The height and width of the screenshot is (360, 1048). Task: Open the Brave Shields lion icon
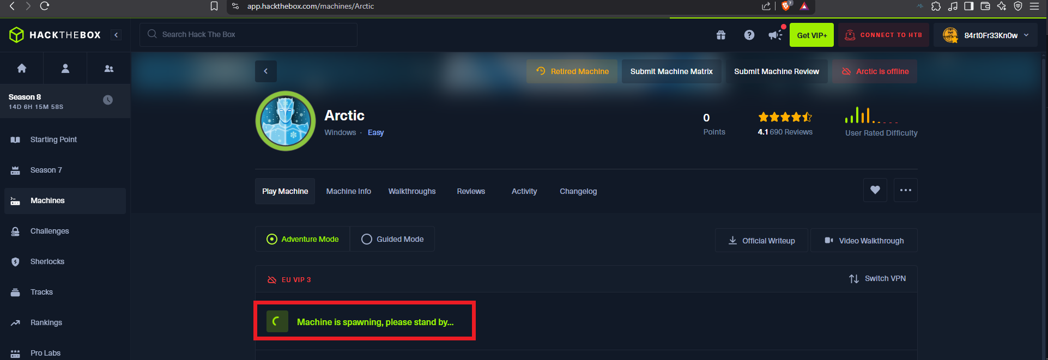coord(786,6)
